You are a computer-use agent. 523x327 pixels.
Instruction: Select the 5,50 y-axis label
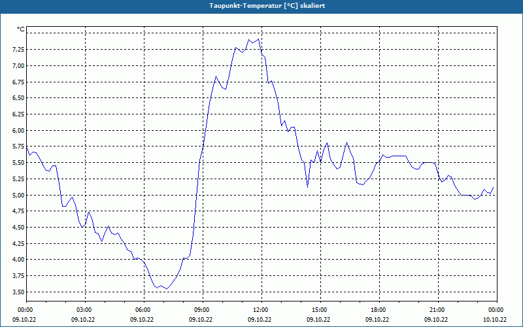click(x=18, y=162)
